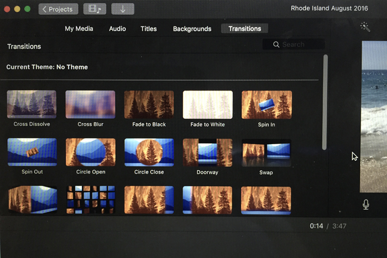Click the Transitions tab

point(244,29)
